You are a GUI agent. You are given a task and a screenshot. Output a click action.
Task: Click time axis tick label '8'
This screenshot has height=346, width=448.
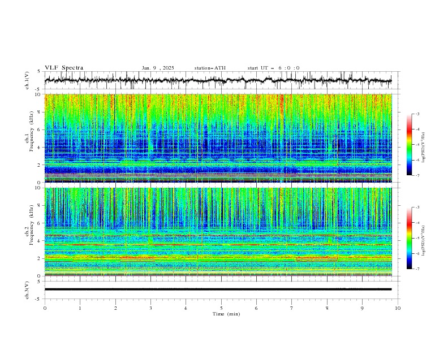[x=327, y=308]
